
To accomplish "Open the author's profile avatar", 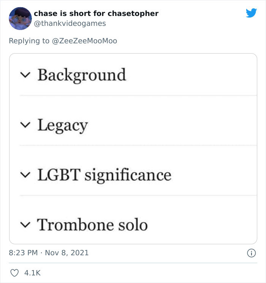I will click(x=20, y=18).
